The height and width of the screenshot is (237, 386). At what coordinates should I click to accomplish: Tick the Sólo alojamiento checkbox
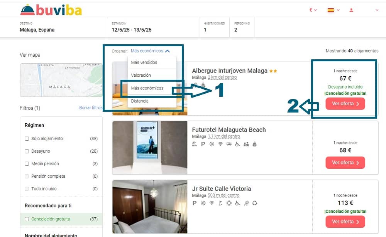tap(27, 139)
